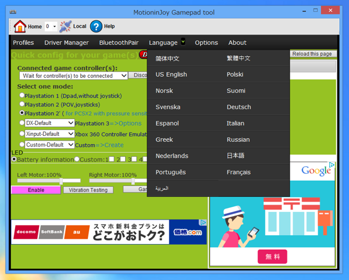This screenshot has width=349, height=280.
Task: Choose Arabic language entry
Action: click(x=162, y=188)
